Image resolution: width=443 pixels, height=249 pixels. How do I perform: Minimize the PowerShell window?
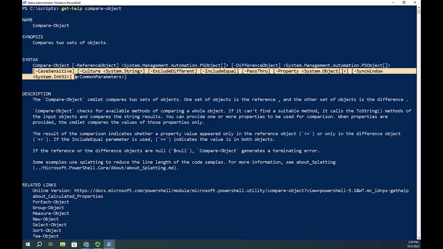(393, 3)
